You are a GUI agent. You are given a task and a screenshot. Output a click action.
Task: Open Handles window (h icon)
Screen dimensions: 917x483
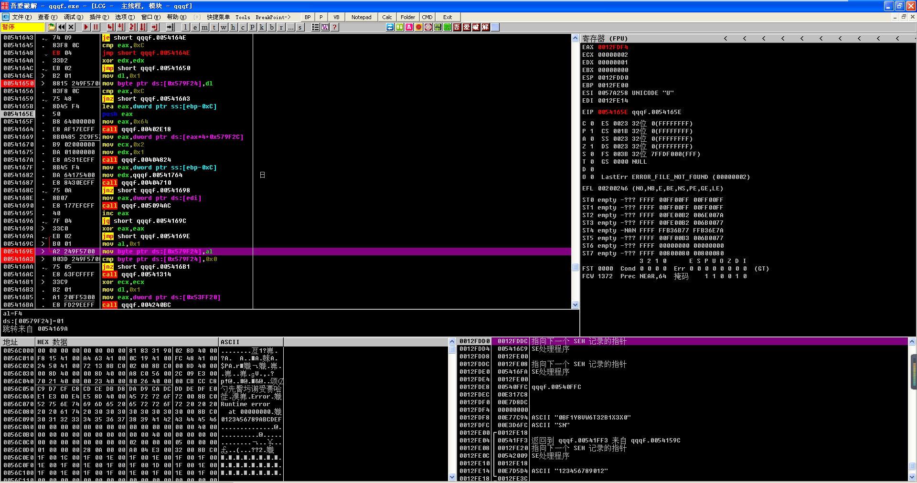(x=233, y=27)
